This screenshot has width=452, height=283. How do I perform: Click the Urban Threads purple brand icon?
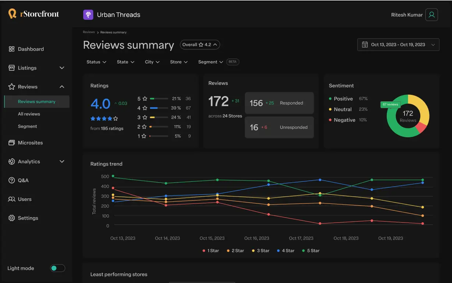pos(88,15)
